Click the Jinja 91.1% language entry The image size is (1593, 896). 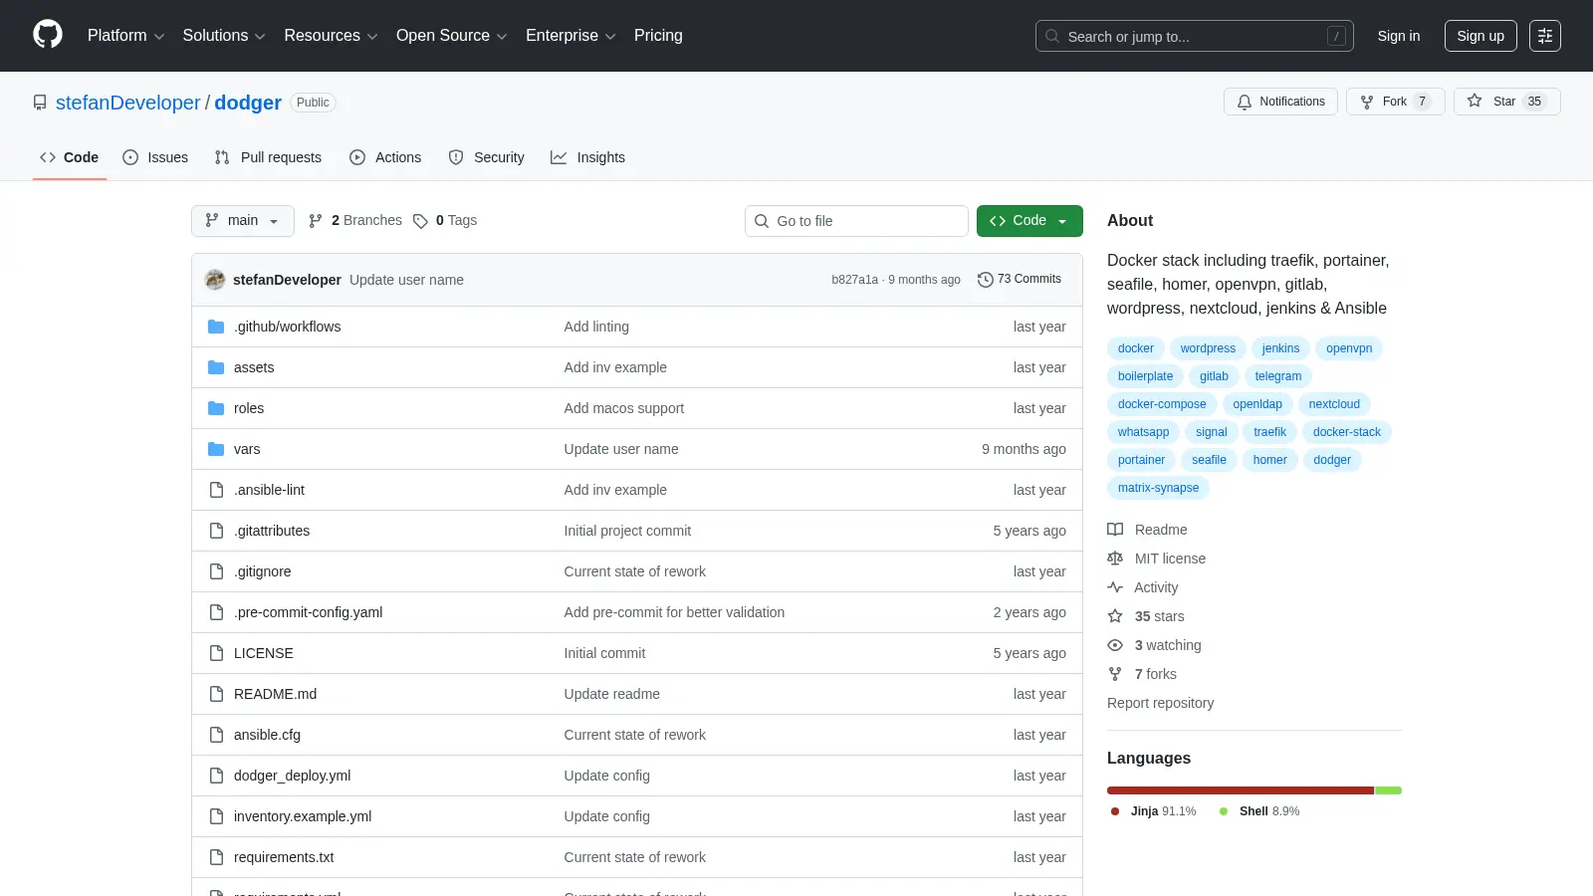[x=1154, y=811]
